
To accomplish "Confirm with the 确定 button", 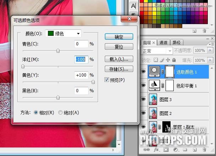I will 119,37.
